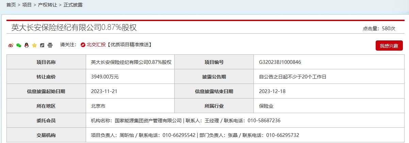Click the start date 2023-11-21
Image resolution: width=409 pixels, height=143 pixels.
tap(103, 91)
